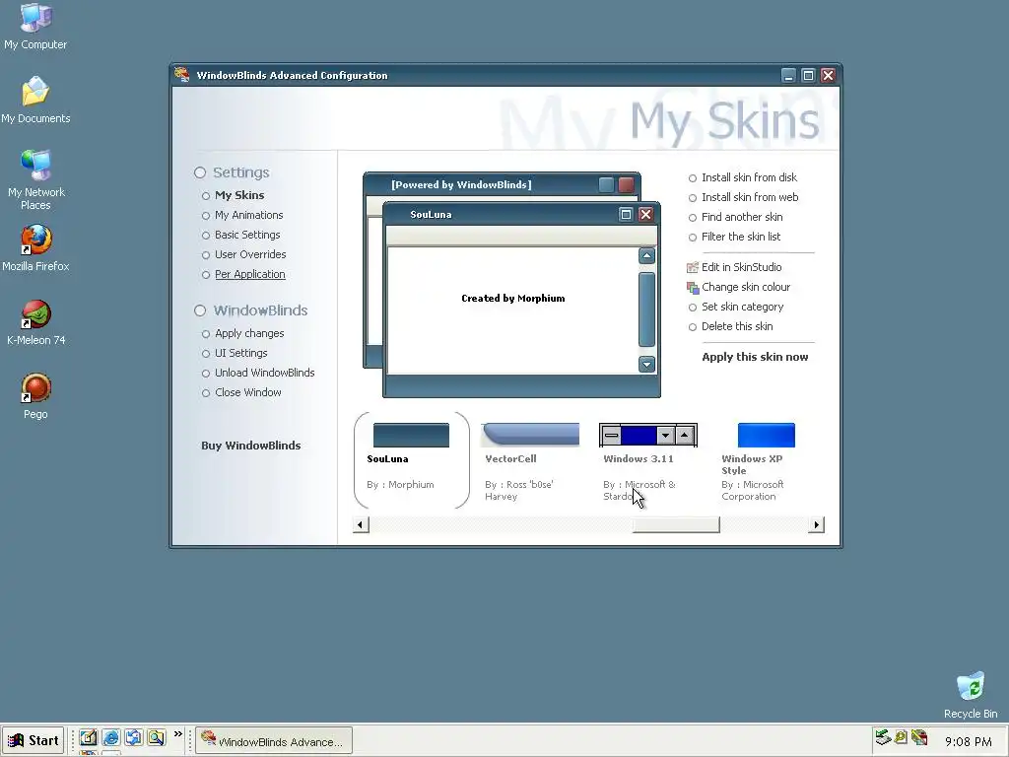Click Apply this skin now

pyautogui.click(x=755, y=357)
